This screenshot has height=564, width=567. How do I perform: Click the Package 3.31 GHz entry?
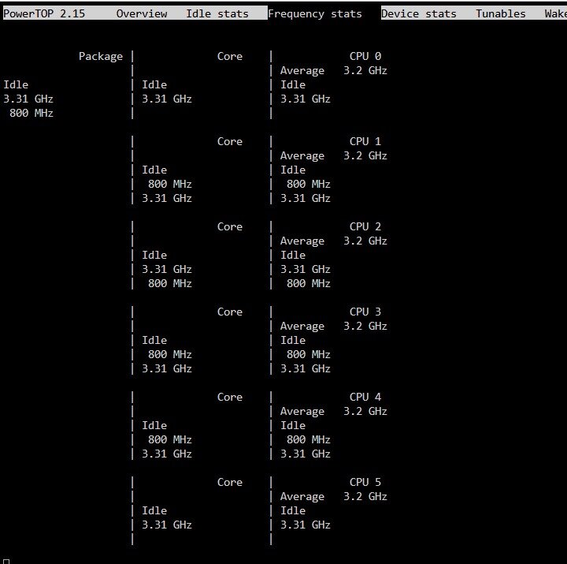pyautogui.click(x=28, y=99)
